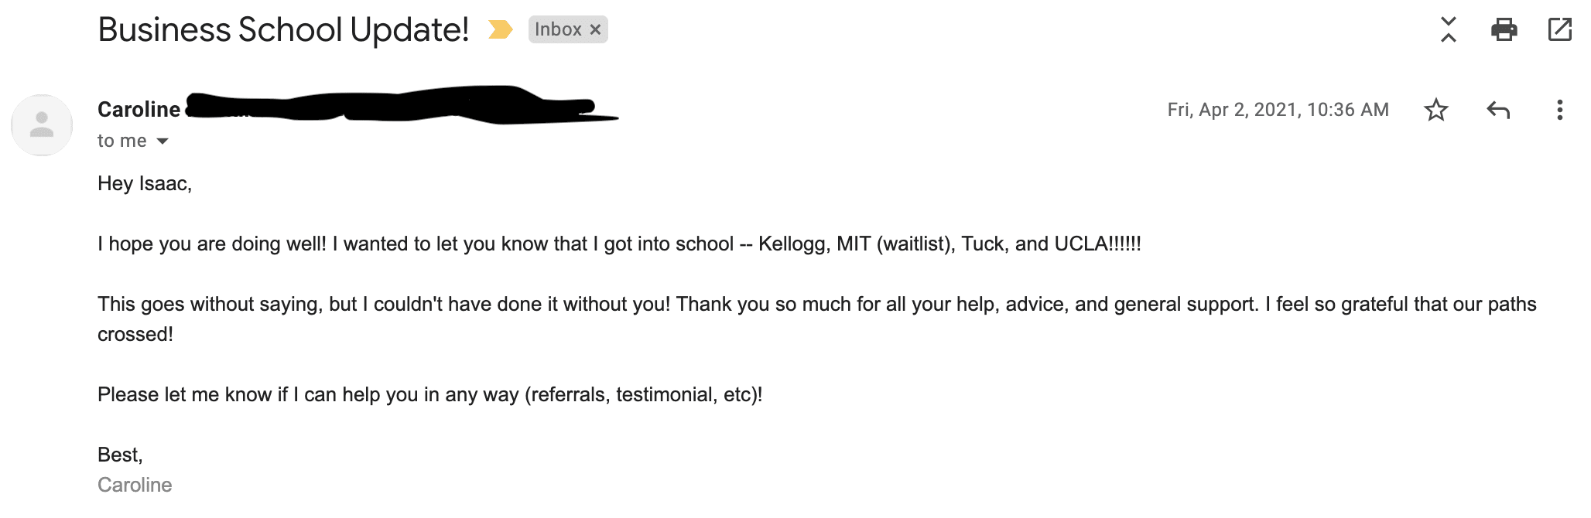
Task: Click the Fri, Apr 2, 2021 timestamp
Action: coord(1278,110)
